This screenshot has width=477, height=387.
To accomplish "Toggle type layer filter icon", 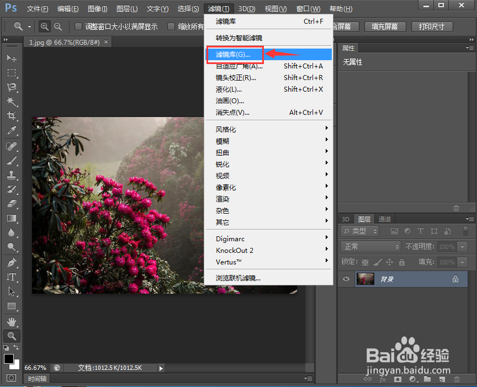I will tap(421, 231).
